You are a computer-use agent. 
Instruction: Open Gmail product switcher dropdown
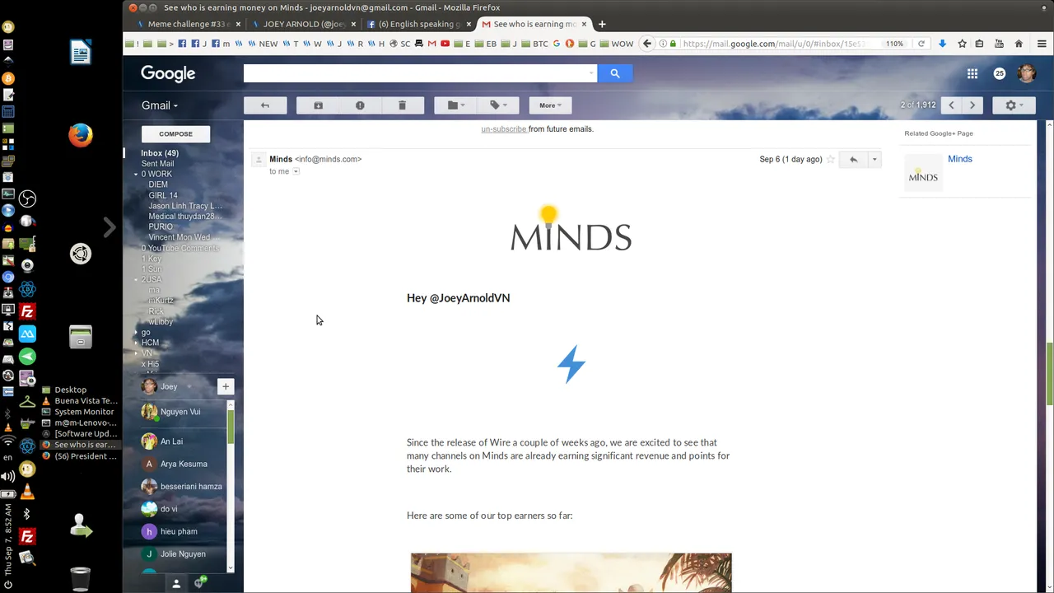[x=160, y=105]
